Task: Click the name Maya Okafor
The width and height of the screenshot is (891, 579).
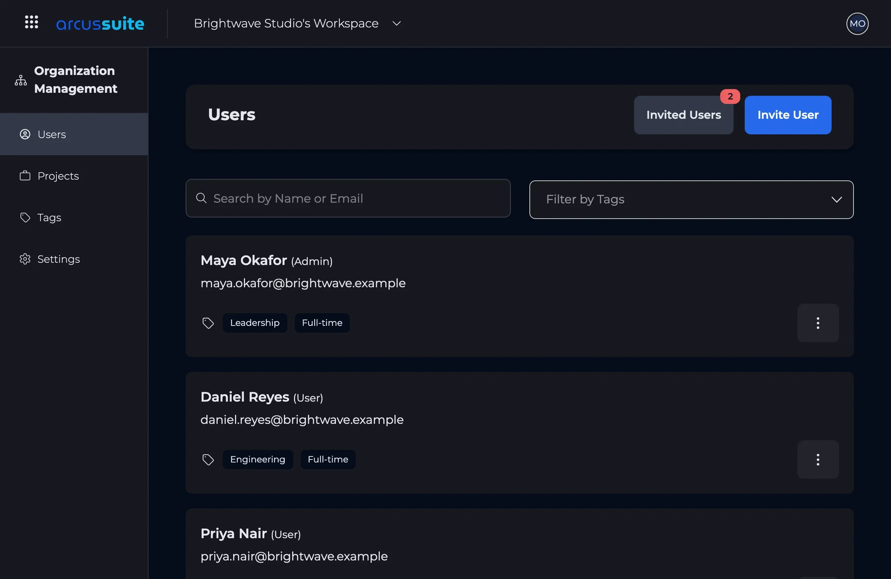Action: tap(244, 261)
